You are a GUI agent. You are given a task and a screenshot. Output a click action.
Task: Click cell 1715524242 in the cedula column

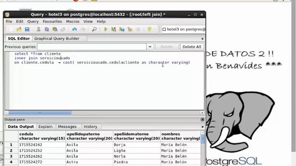point(42,145)
